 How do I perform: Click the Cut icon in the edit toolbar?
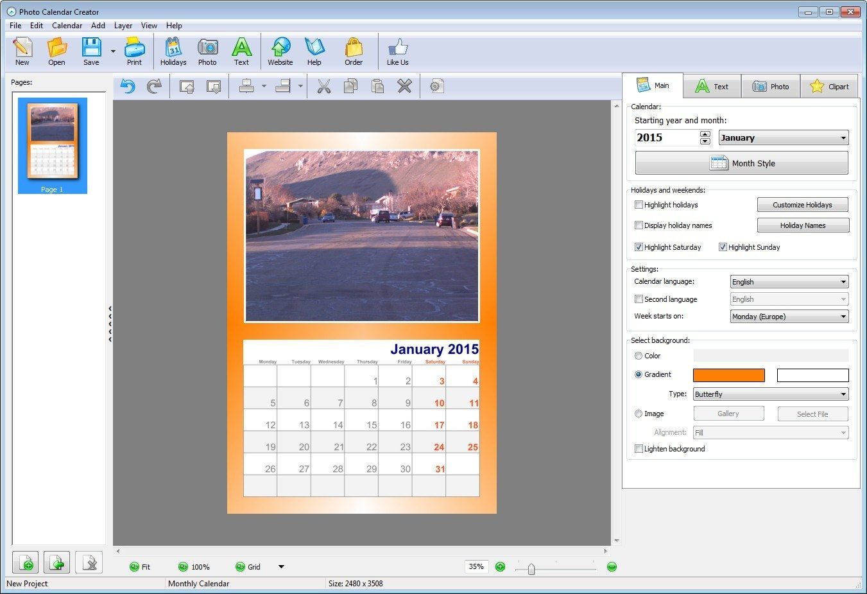click(324, 86)
